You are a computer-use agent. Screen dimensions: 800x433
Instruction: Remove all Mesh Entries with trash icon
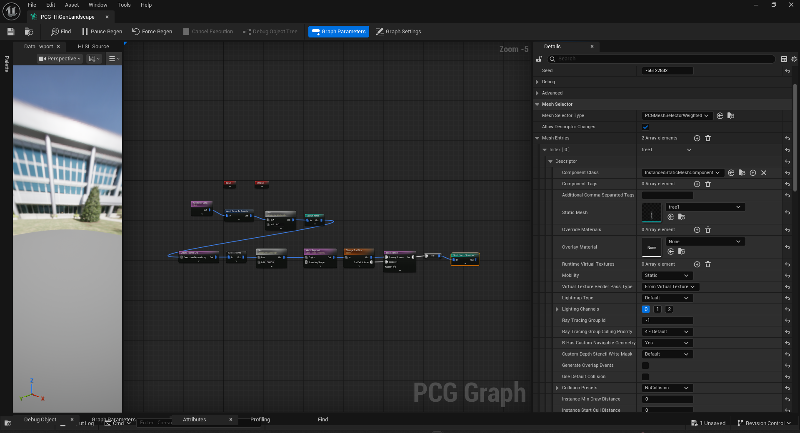(707, 138)
